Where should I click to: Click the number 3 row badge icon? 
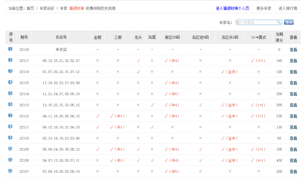[x=10, y=71]
